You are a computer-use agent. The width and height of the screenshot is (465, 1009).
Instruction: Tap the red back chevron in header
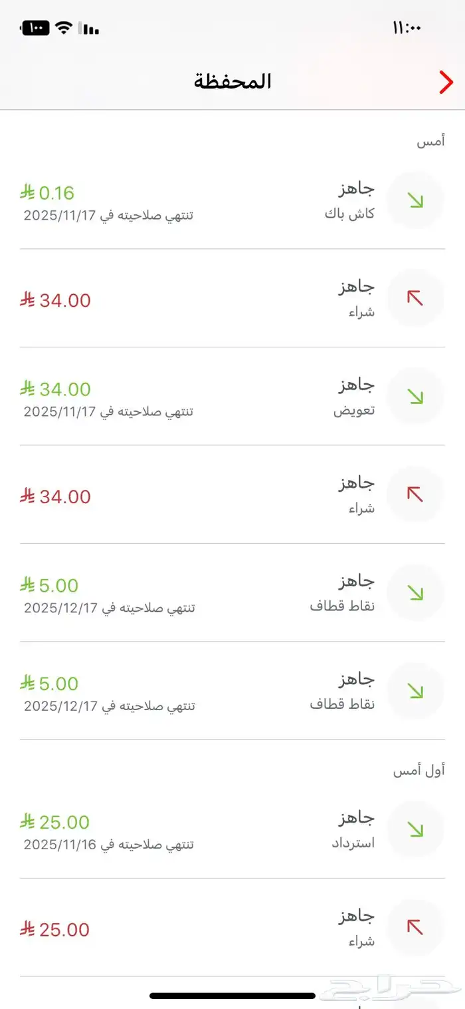click(446, 82)
